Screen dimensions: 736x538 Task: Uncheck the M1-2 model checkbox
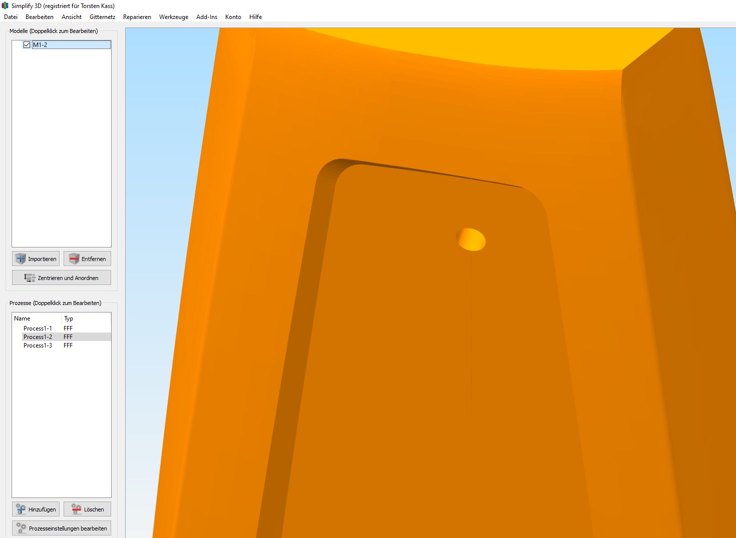coord(27,45)
